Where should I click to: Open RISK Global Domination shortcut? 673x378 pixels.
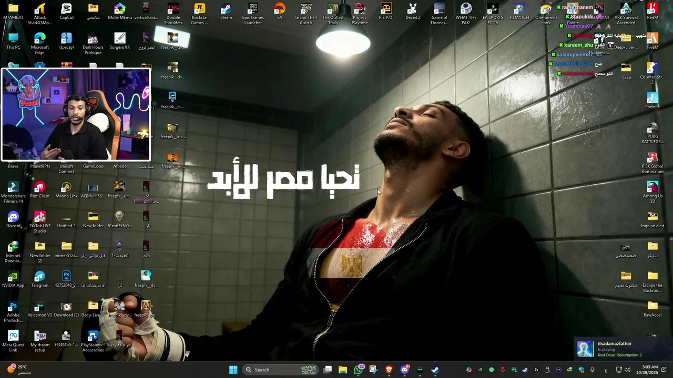[x=652, y=163]
